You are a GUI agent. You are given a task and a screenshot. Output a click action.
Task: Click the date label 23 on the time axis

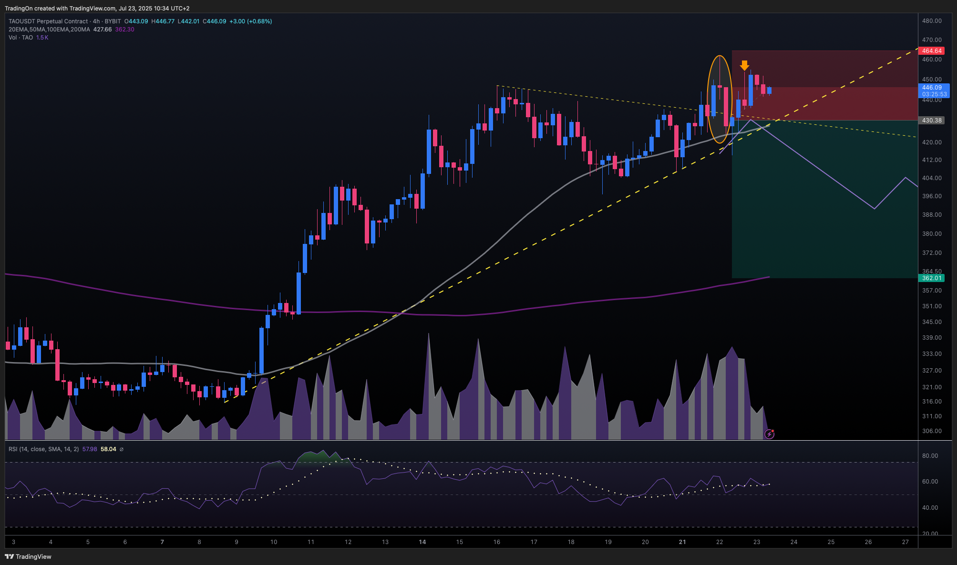[757, 542]
